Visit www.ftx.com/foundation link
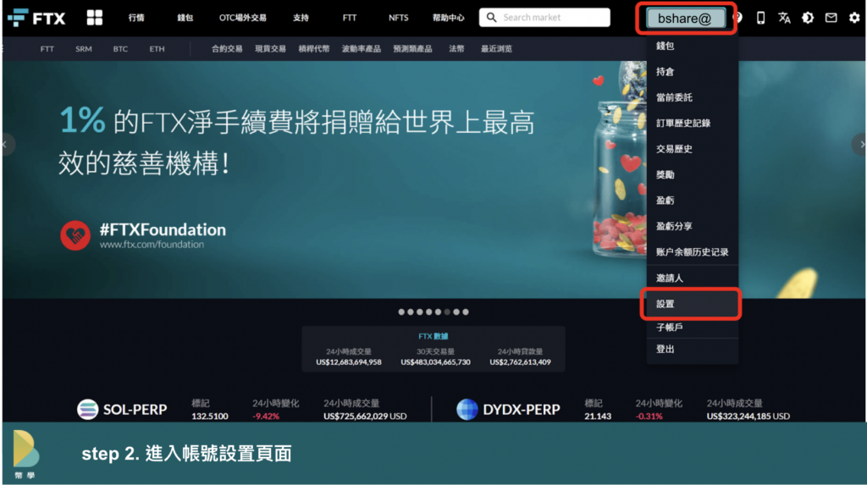867x485 pixels. click(152, 245)
